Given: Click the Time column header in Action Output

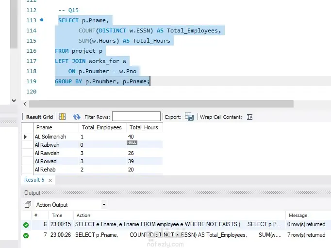Looking at the screenshot, I should (x=57, y=216).
